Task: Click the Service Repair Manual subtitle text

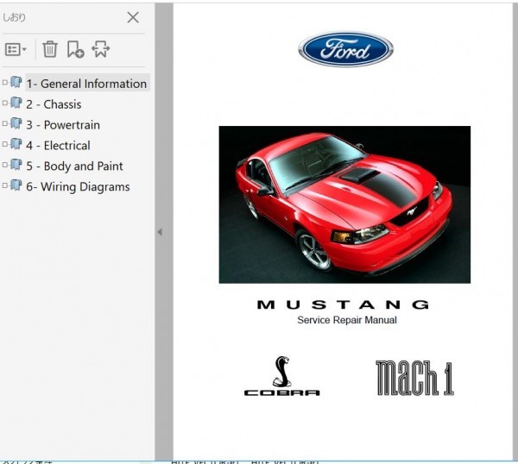Action: pos(347,320)
